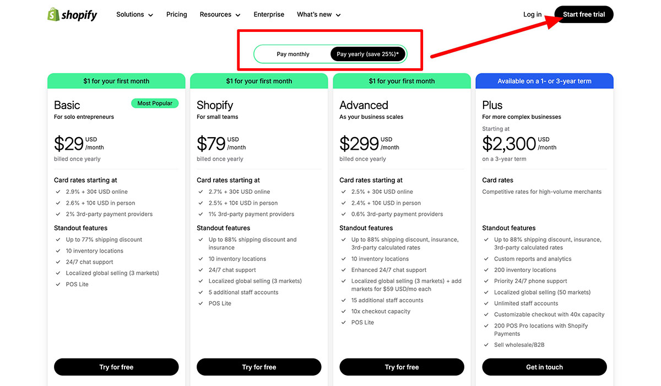This screenshot has height=386, width=661.
Task: Select Pricing in the navigation bar
Action: [x=176, y=14]
